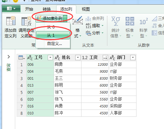Click cell 采购部 in 部门 column
Screen dimensions: 164x129
123,106
